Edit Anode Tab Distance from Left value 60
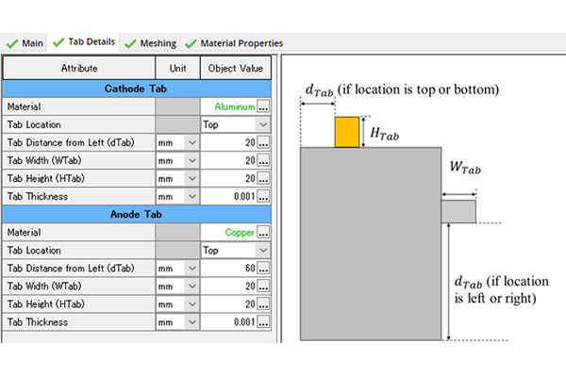The height and width of the screenshot is (376, 566). 229,269
